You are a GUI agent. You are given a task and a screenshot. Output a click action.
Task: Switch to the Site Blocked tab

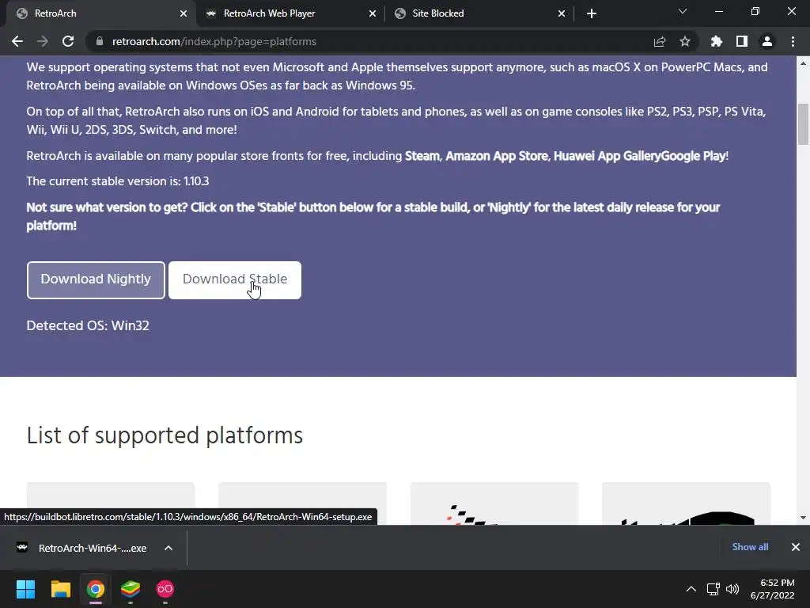[479, 13]
